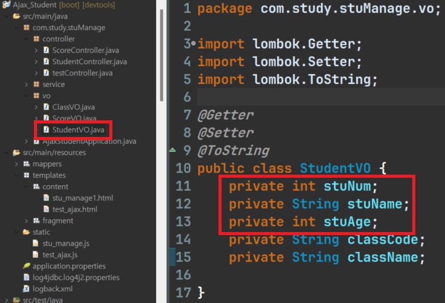Select application.properties in the tree

[x=69, y=266]
